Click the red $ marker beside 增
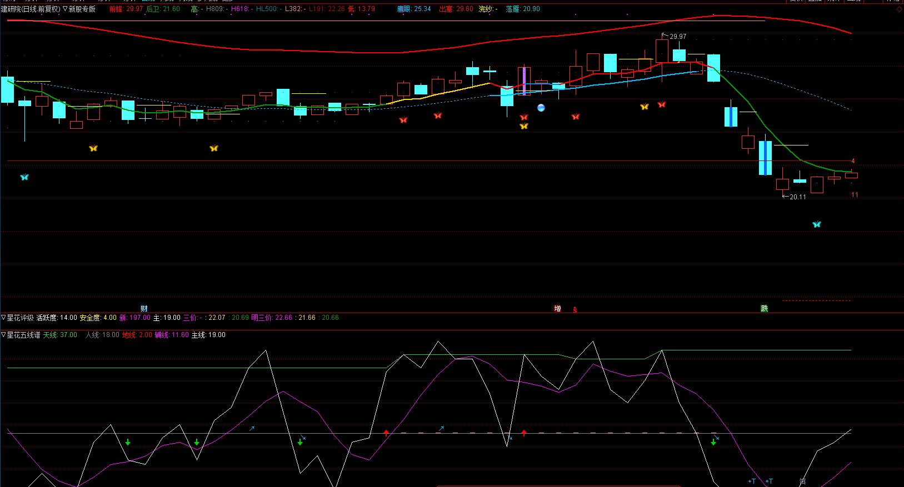 575,310
